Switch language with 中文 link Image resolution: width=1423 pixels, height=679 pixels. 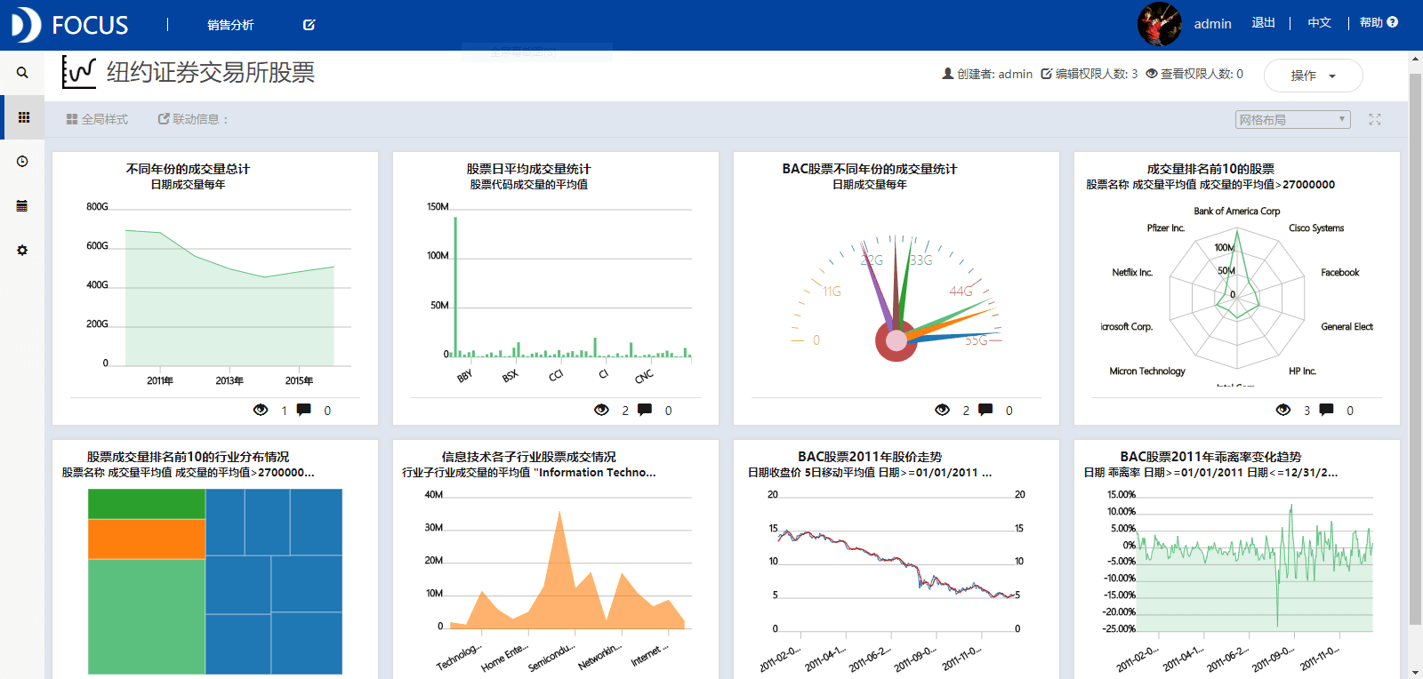point(1320,23)
